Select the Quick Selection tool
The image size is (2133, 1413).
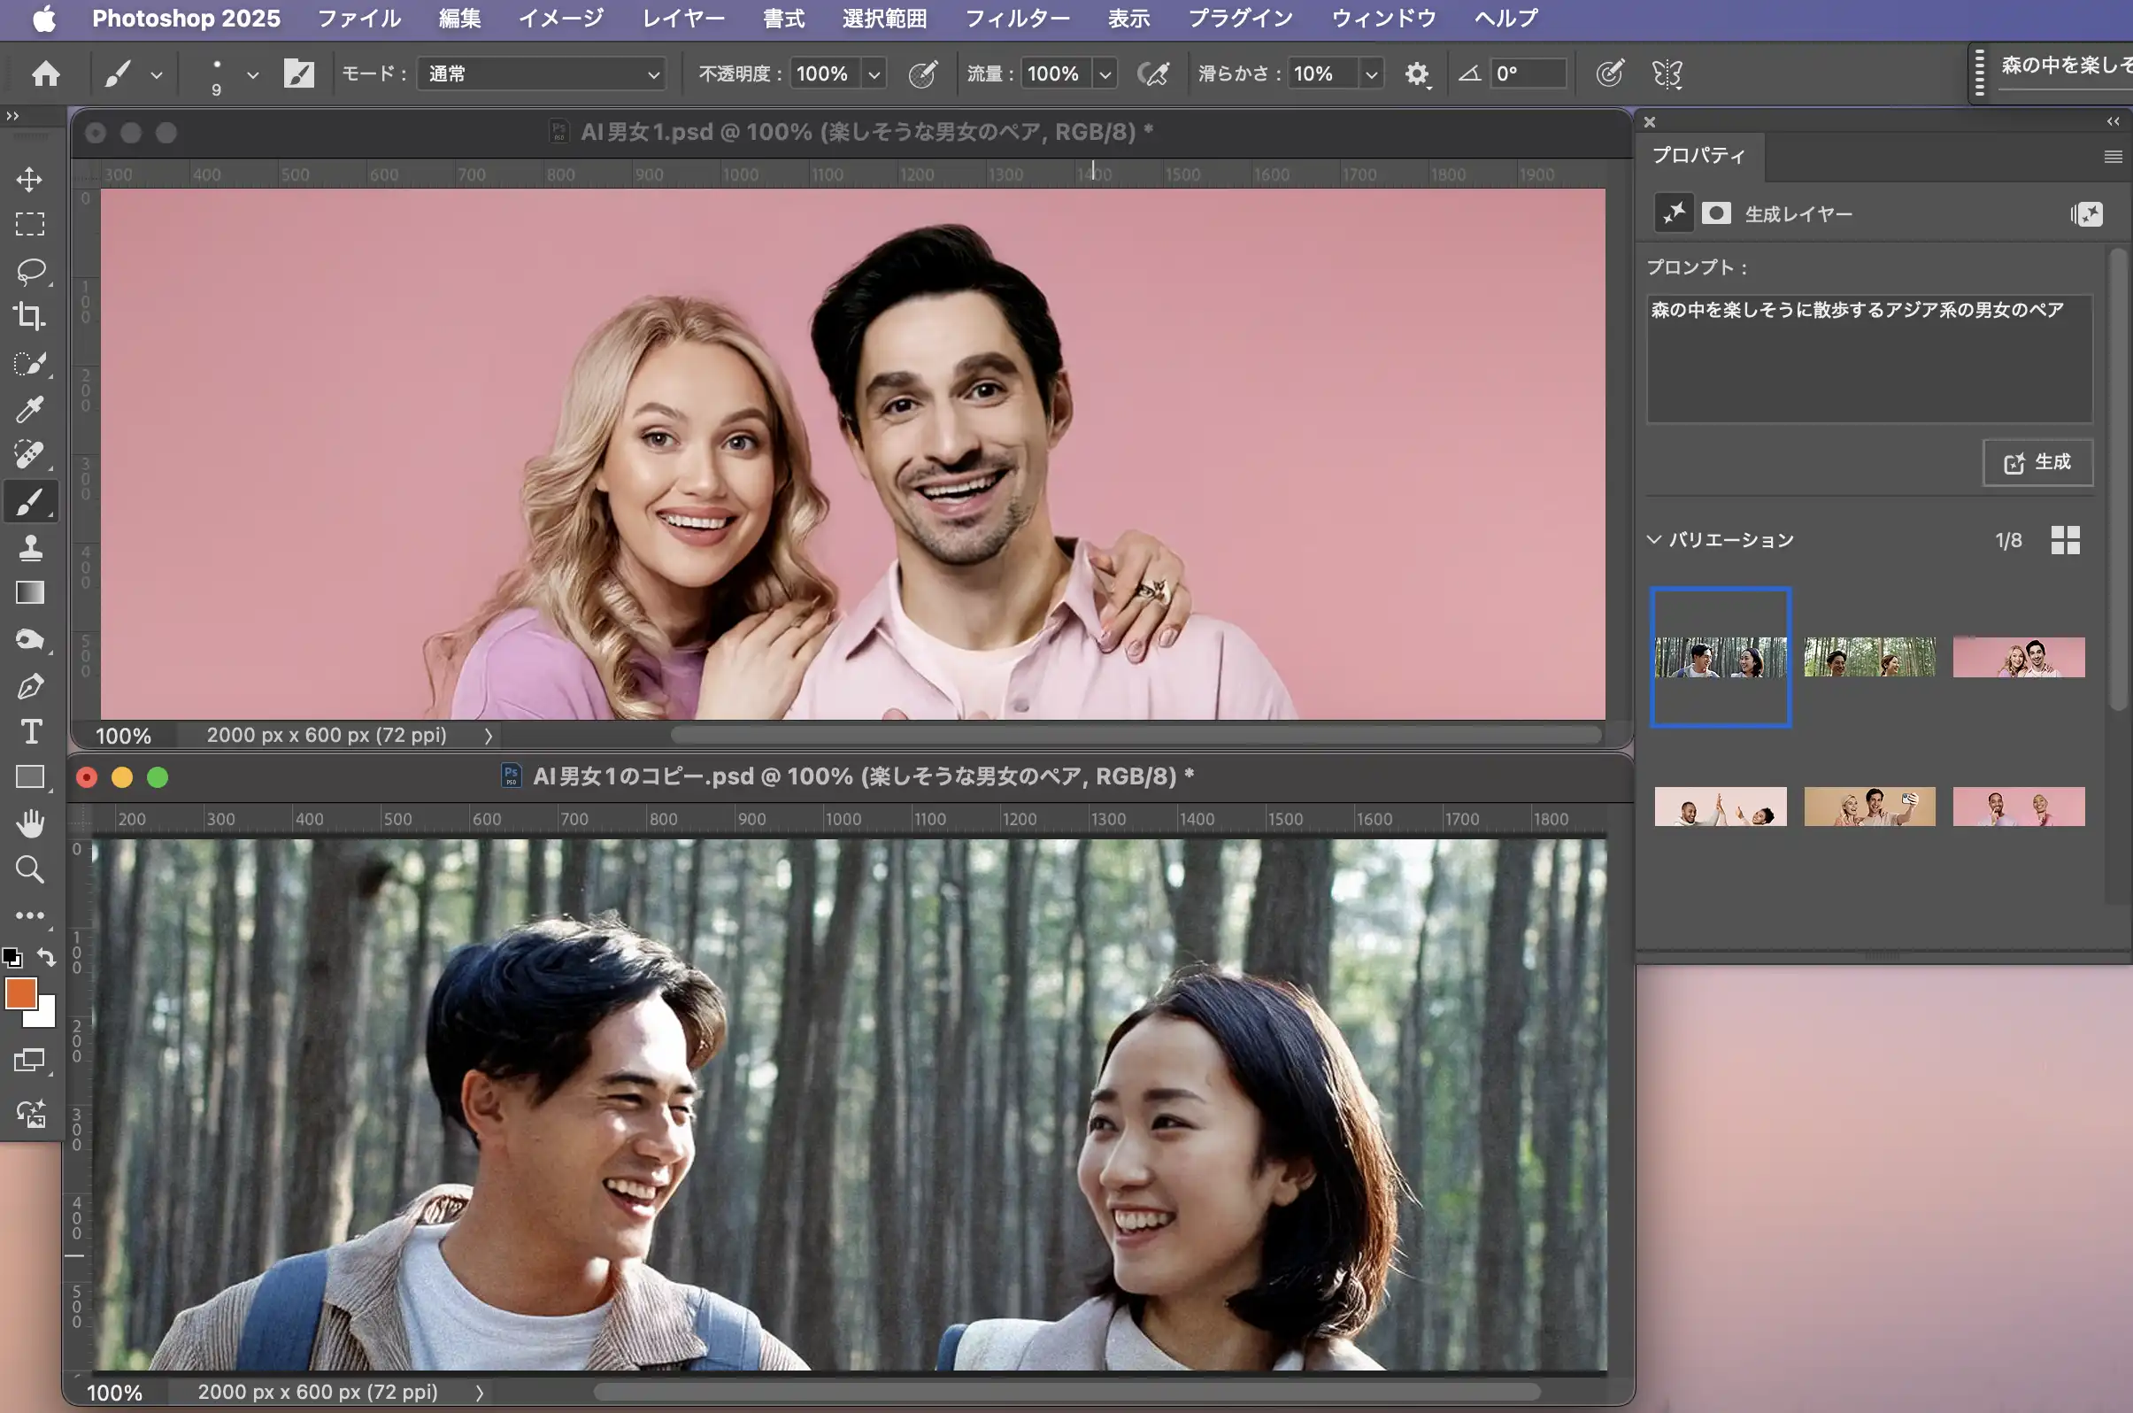(x=30, y=363)
